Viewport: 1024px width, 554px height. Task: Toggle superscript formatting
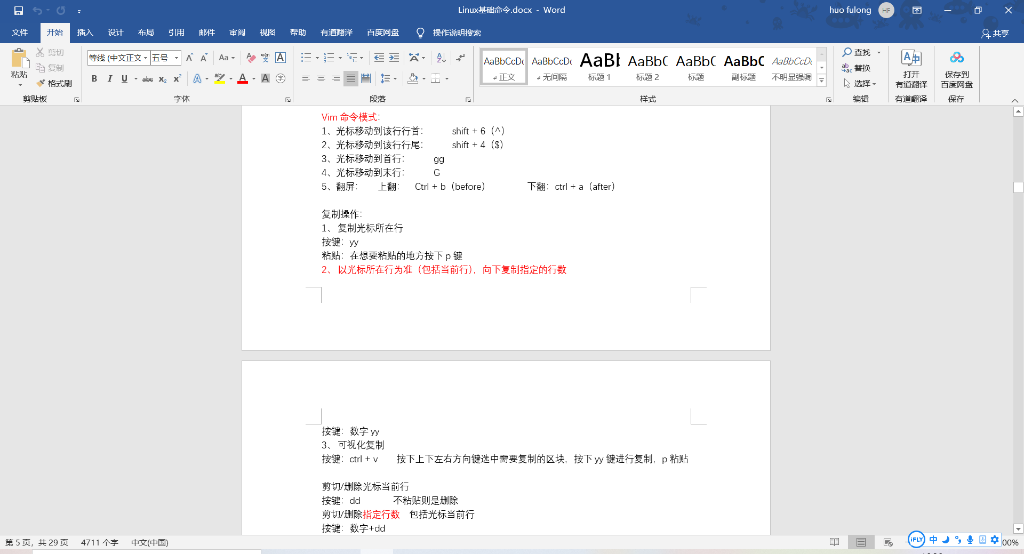176,78
